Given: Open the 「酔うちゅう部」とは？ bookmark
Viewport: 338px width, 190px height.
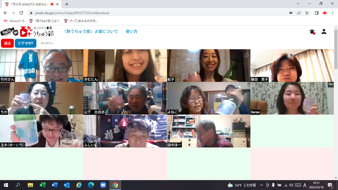Looking at the screenshot, I should click(x=44, y=21).
